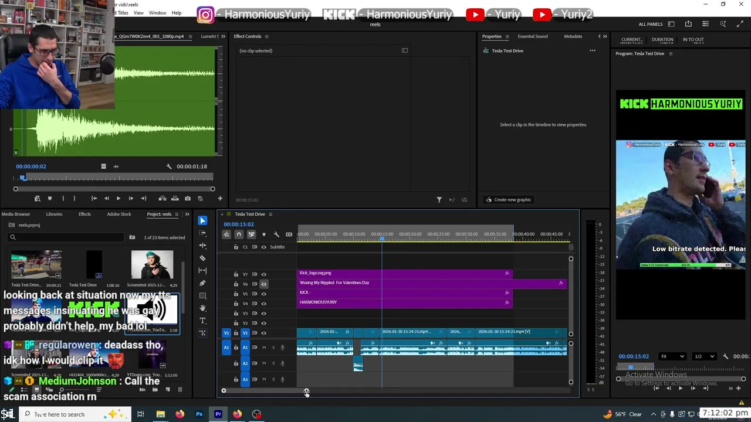Open Source monitor settings wrench
Viewport: 751px width, 422px height.
click(169, 166)
